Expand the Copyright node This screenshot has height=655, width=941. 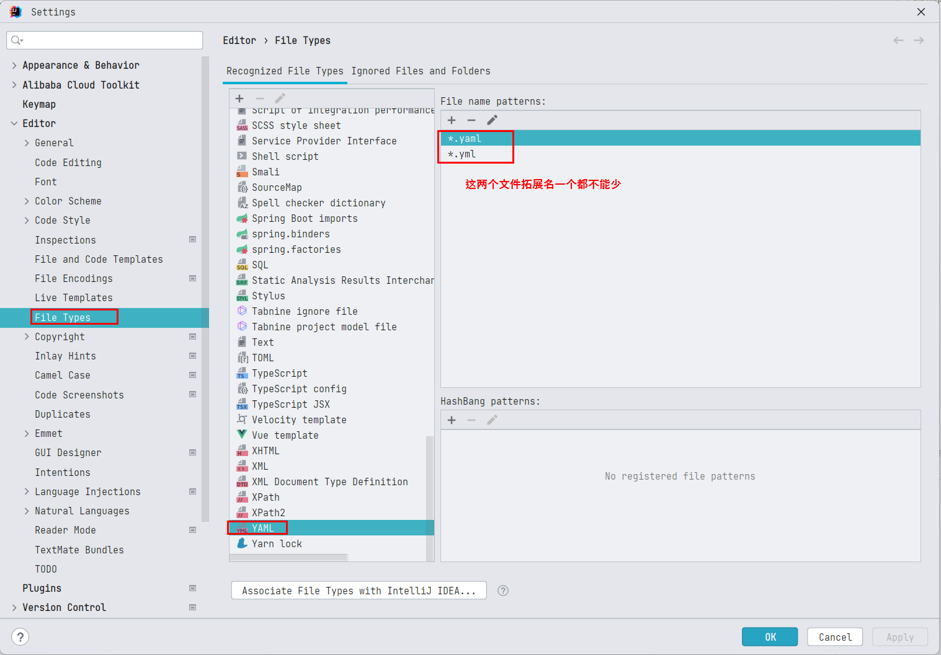pyautogui.click(x=27, y=336)
